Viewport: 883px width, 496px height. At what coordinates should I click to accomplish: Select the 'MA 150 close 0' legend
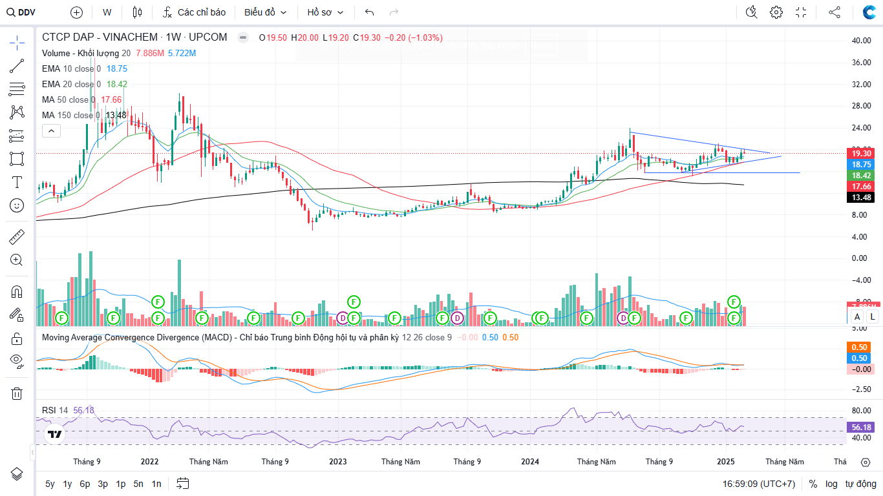pyautogui.click(x=71, y=115)
